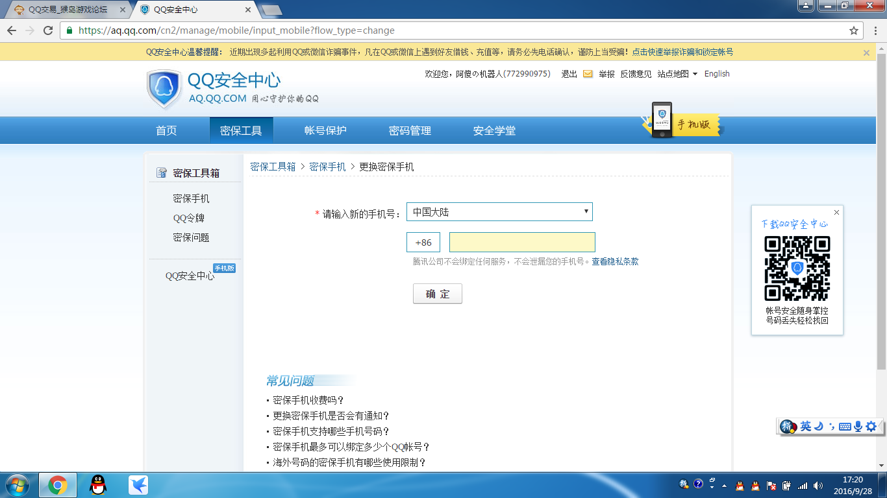Open Chrome menu hamburger icon
Screen dimensions: 887x498
874,30
